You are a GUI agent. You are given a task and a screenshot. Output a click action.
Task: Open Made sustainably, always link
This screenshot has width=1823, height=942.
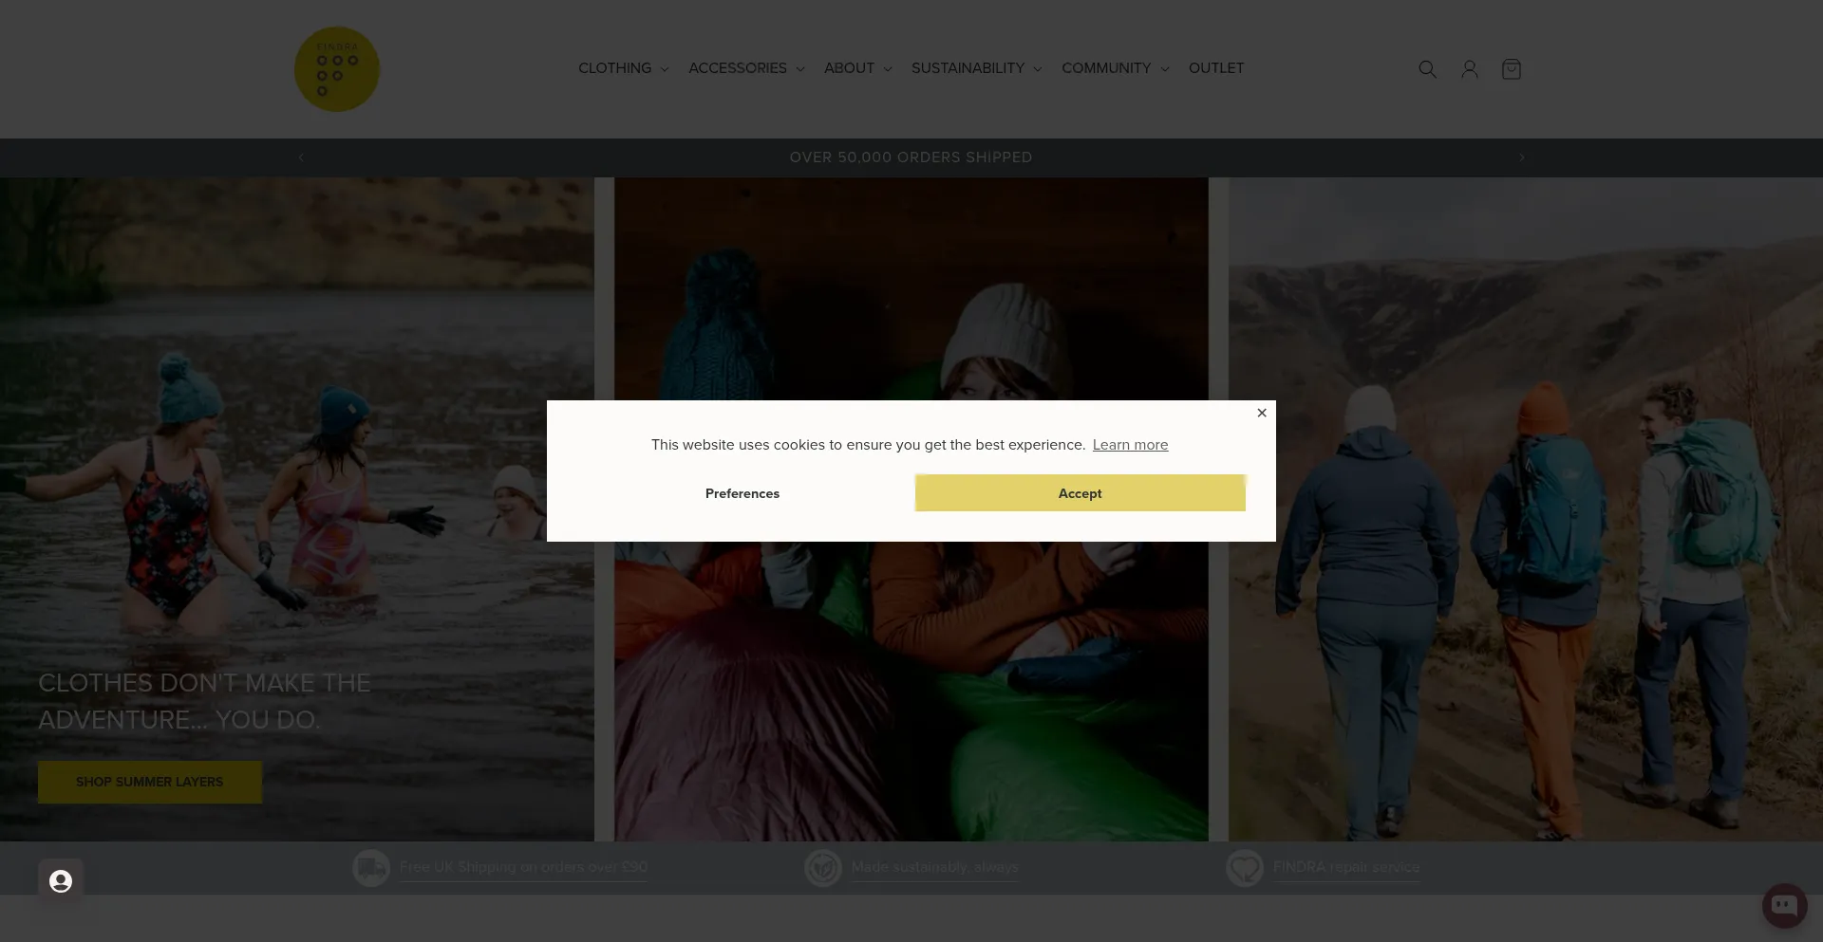(x=934, y=867)
